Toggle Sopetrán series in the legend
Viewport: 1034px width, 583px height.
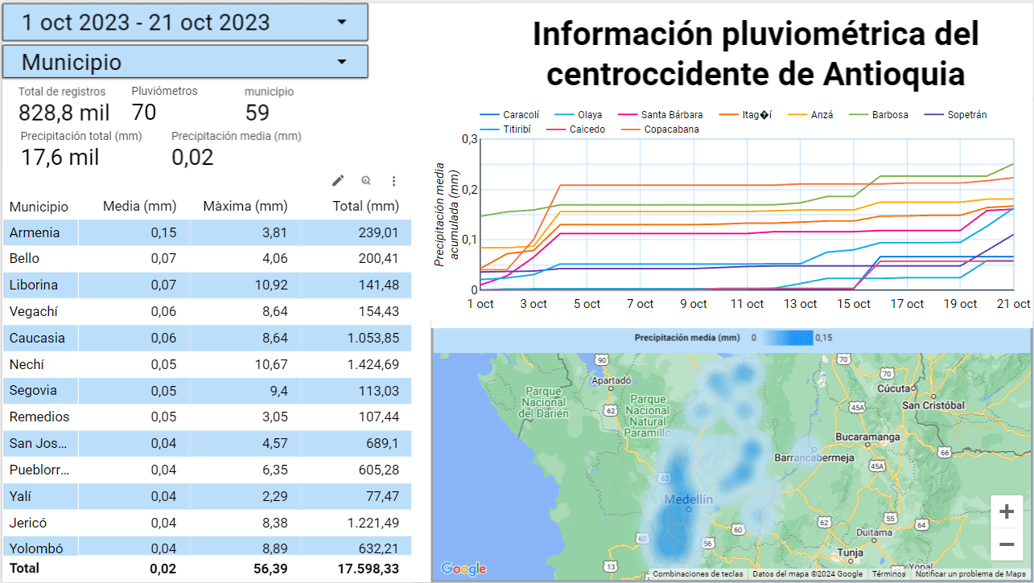pos(955,115)
